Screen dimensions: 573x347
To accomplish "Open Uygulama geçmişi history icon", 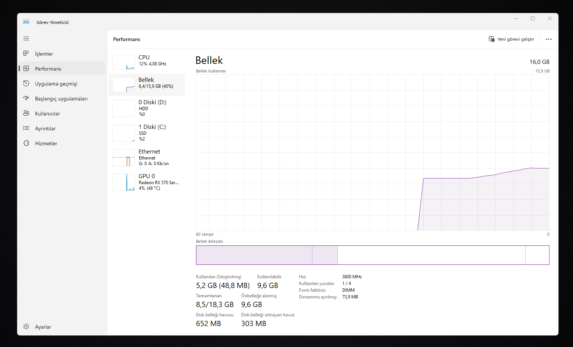I will point(26,83).
